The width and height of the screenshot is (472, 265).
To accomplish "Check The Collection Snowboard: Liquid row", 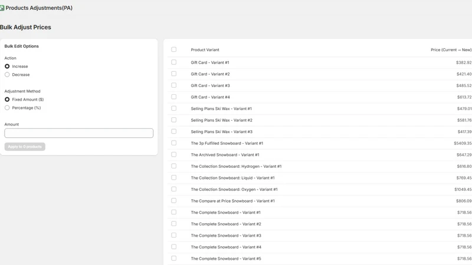I will (173, 178).
